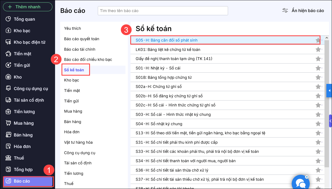Image resolution: width=332 pixels, height=189 pixels.
Task: Open the Mua hàng cart icon
Action: [x=9, y=123]
